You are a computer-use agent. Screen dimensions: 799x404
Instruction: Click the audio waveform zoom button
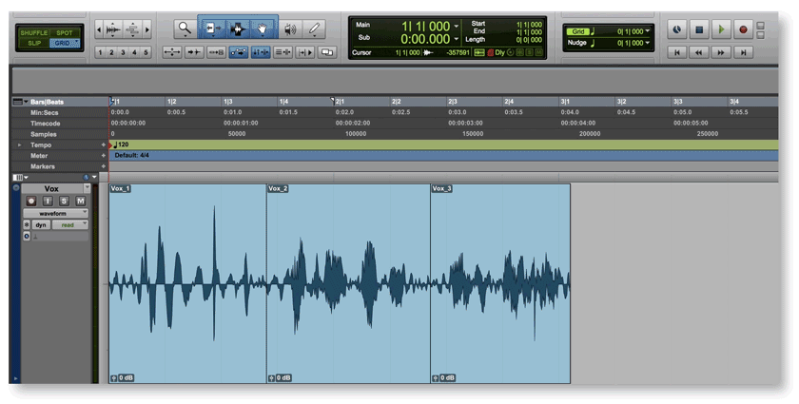(112, 30)
